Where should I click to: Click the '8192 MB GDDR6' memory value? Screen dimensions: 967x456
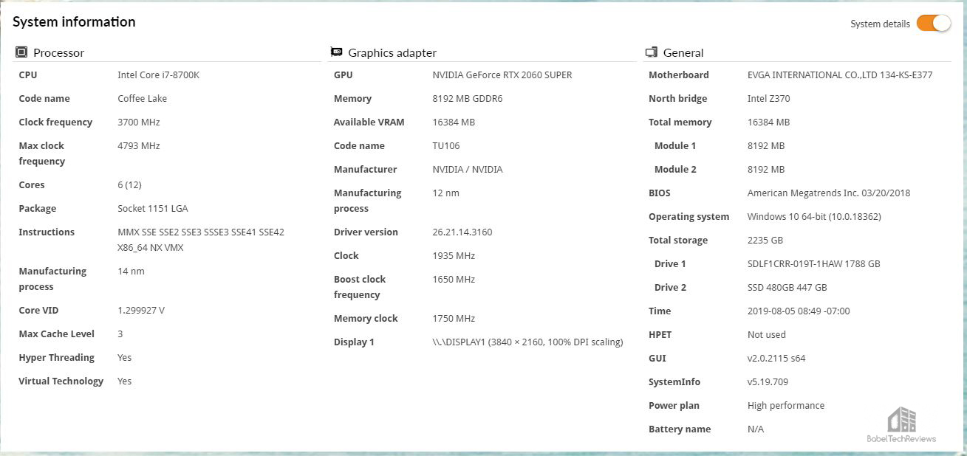pos(468,98)
